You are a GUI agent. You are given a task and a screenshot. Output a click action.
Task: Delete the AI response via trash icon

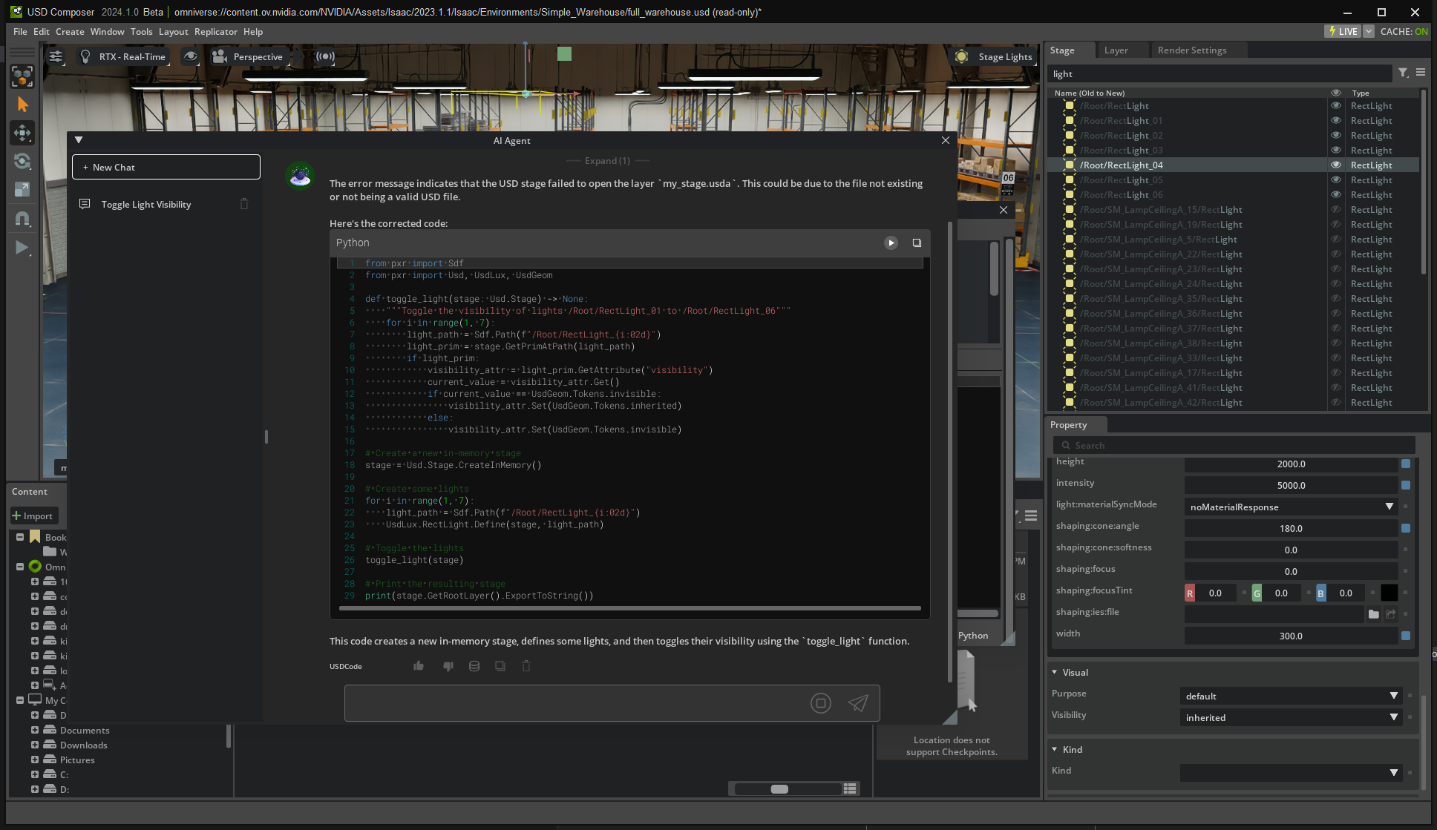point(526,666)
